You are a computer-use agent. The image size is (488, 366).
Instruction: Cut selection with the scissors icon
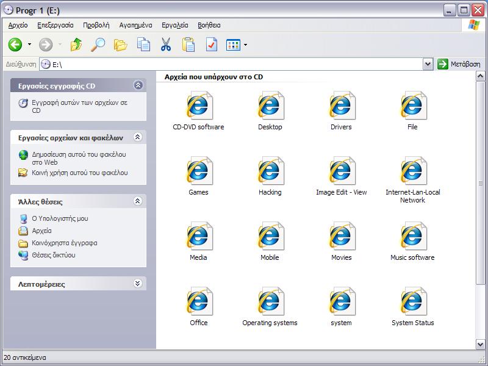pyautogui.click(x=166, y=45)
